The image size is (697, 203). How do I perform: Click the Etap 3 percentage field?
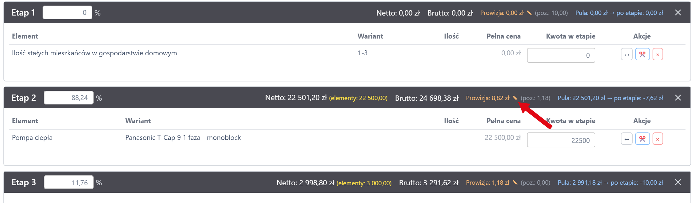pyautogui.click(x=69, y=182)
